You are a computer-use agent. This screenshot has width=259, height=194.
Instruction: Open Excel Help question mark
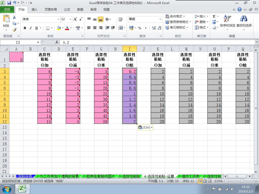coord(240,9)
